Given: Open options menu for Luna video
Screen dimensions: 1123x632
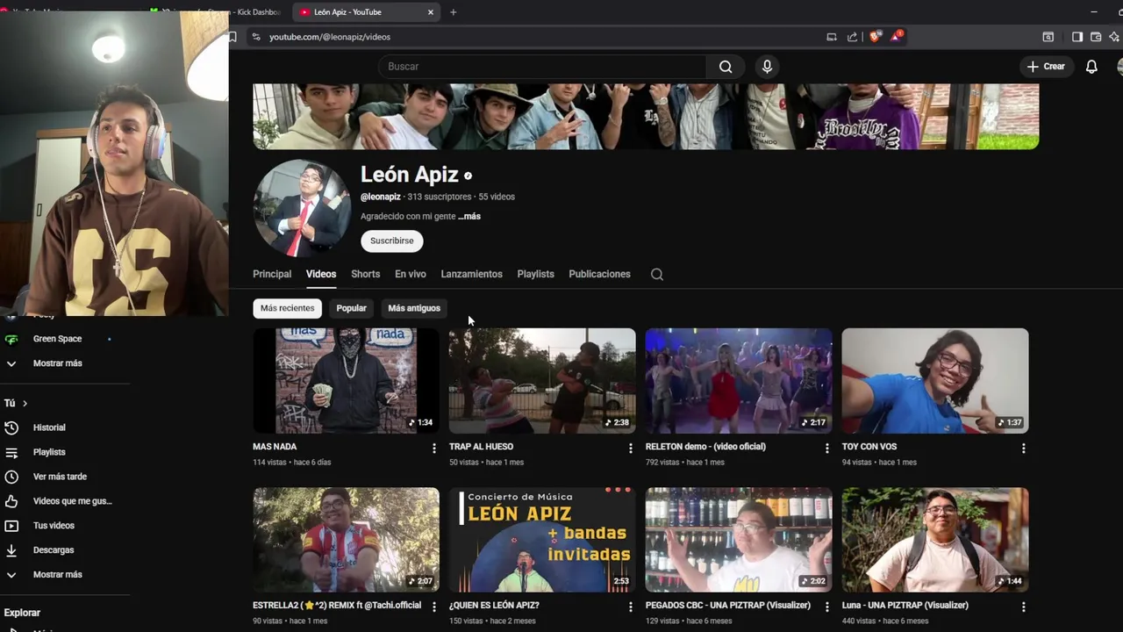Looking at the screenshot, I should (1023, 607).
